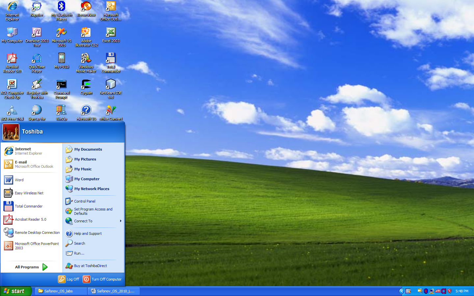Screen dimensions: 474x296
Task: Open My Documents in Start menu
Action: (x=94, y=149)
